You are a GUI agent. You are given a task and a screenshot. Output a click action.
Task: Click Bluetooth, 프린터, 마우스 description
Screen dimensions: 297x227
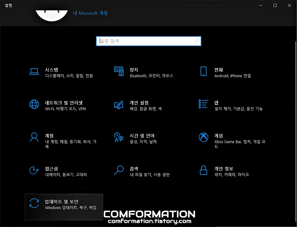(151, 76)
